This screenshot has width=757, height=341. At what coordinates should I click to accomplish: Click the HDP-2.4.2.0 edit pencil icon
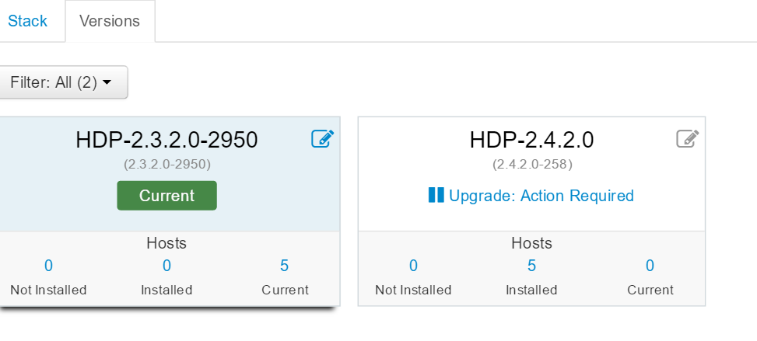point(687,139)
